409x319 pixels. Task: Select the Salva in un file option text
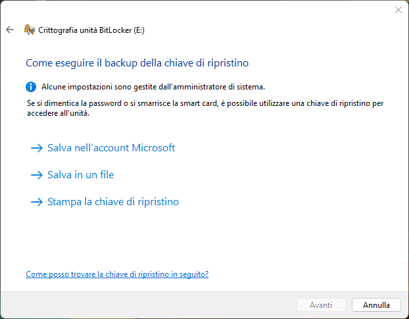pyautogui.click(x=81, y=175)
